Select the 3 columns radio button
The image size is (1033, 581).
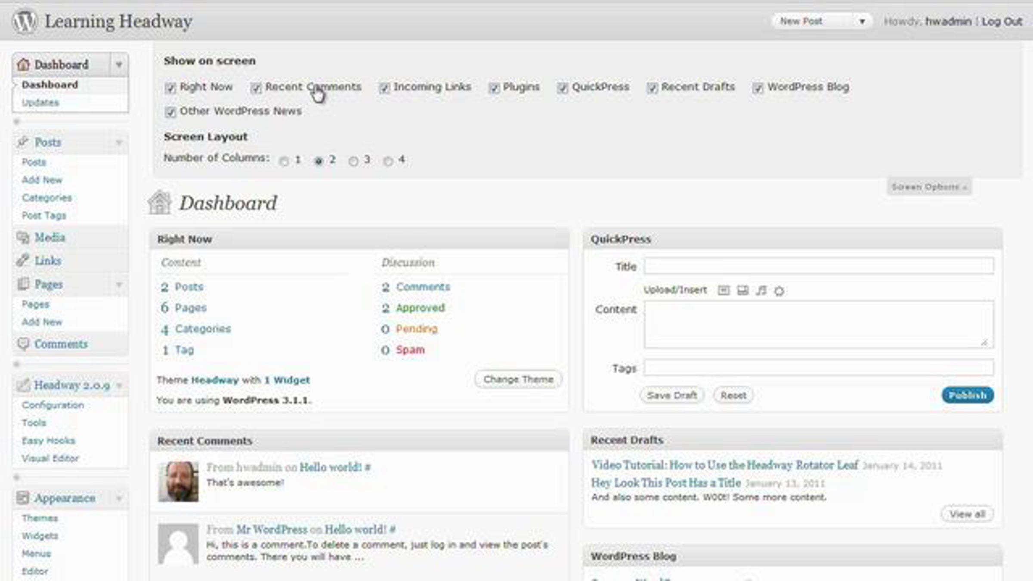click(353, 161)
